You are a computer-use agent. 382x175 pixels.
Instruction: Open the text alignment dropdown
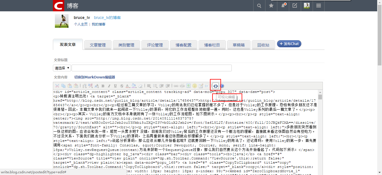click(x=149, y=86)
